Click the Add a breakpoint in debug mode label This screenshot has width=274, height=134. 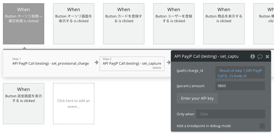click(204, 126)
